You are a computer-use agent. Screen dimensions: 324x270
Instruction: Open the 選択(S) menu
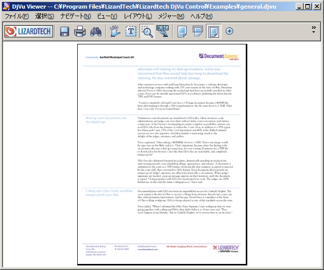click(x=44, y=16)
